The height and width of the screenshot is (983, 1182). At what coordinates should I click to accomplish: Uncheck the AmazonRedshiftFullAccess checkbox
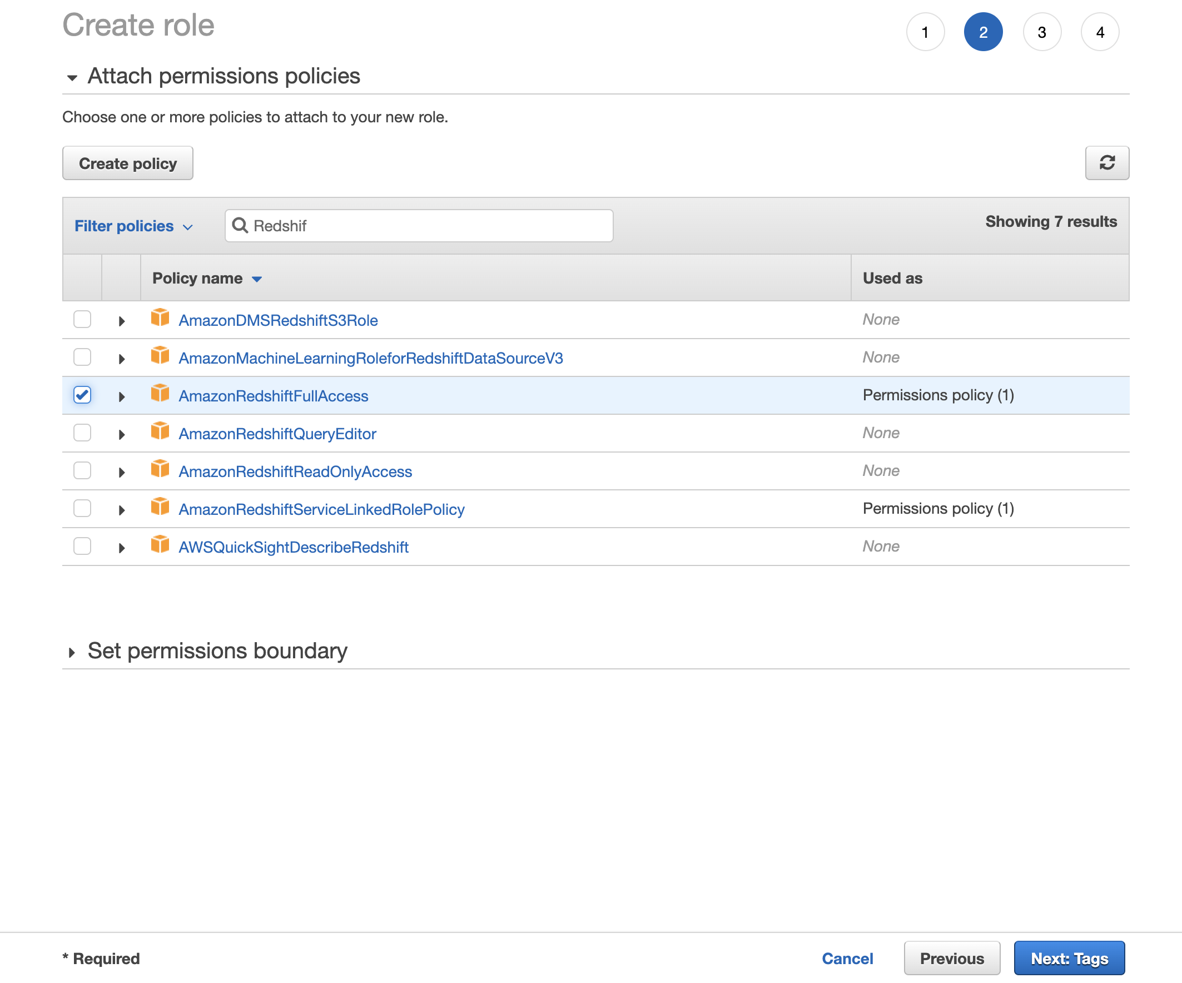tap(82, 395)
